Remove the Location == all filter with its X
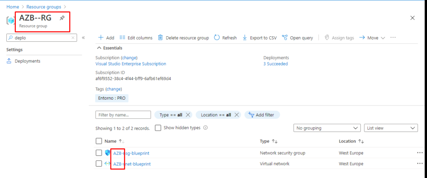This screenshot has height=178, width=427. [236, 115]
